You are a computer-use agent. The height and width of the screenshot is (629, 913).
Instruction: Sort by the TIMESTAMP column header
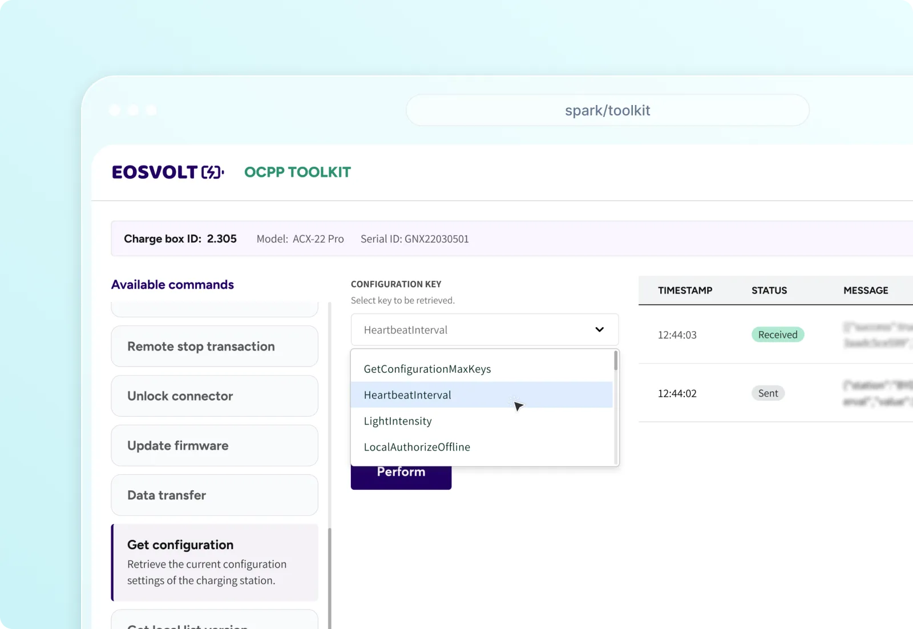pos(685,291)
